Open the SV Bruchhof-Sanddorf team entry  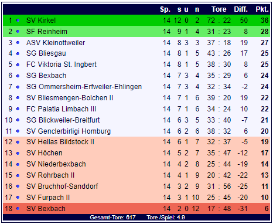(x=62, y=186)
